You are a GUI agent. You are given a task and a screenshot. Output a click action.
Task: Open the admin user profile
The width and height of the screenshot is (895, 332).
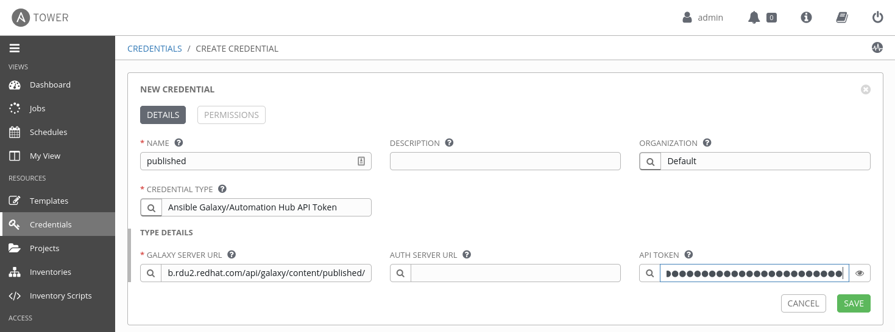(703, 18)
